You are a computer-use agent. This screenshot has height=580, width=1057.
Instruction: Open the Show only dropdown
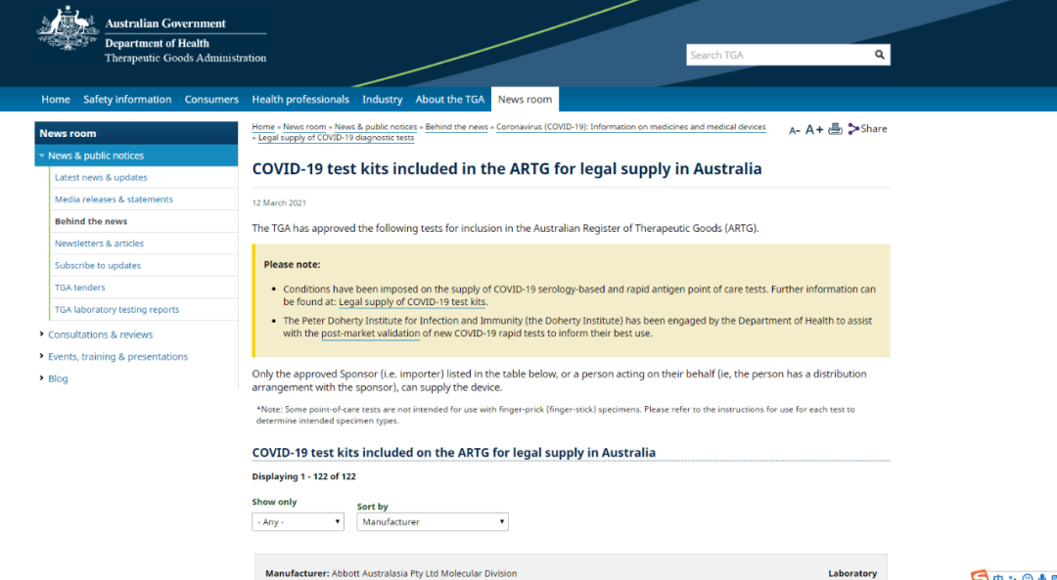pos(298,522)
